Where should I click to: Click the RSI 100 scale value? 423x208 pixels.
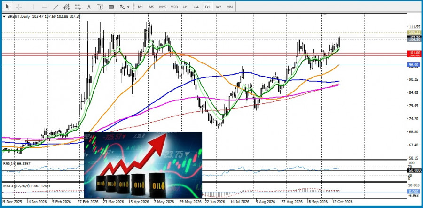click(411, 163)
